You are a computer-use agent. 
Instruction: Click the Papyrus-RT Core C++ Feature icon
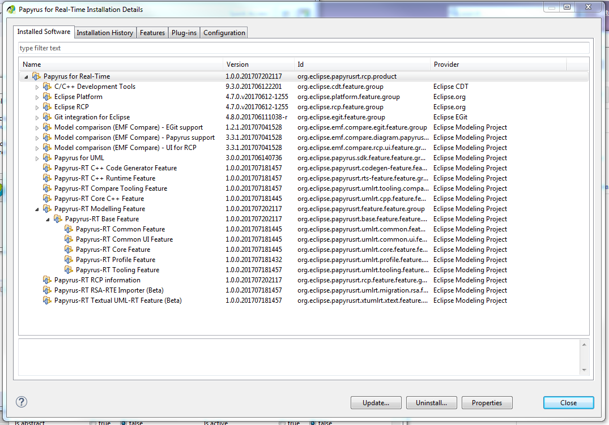click(47, 198)
